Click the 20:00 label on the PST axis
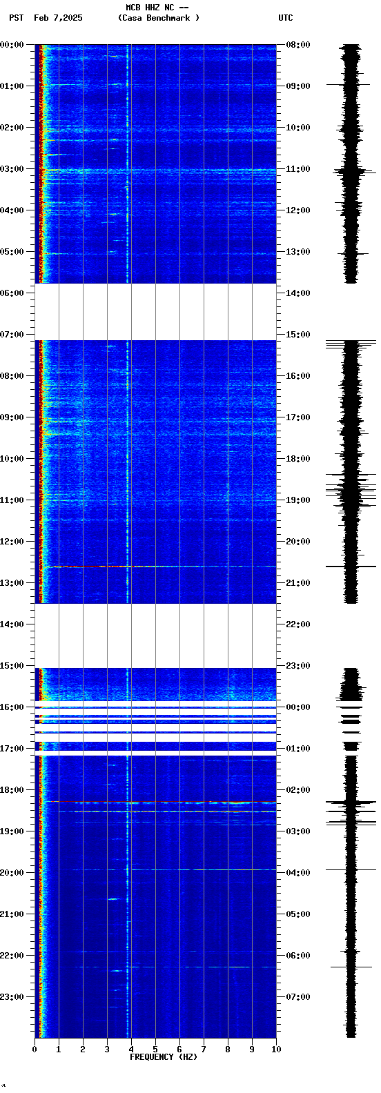The height and width of the screenshot is (1093, 381). click(x=12, y=873)
